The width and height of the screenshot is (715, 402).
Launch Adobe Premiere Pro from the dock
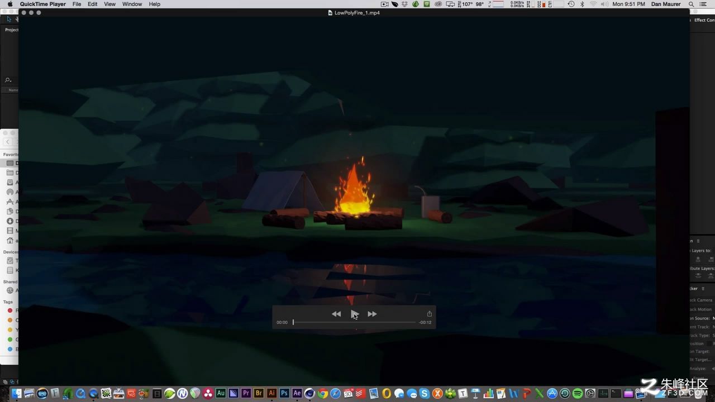(246, 393)
